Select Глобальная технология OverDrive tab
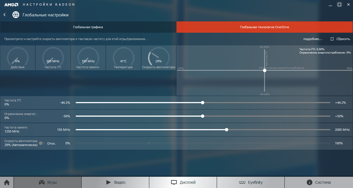Viewport: 353px width, 188px height. pyautogui.click(x=265, y=27)
